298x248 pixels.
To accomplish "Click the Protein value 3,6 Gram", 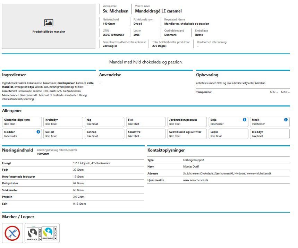I will (x=79, y=197).
